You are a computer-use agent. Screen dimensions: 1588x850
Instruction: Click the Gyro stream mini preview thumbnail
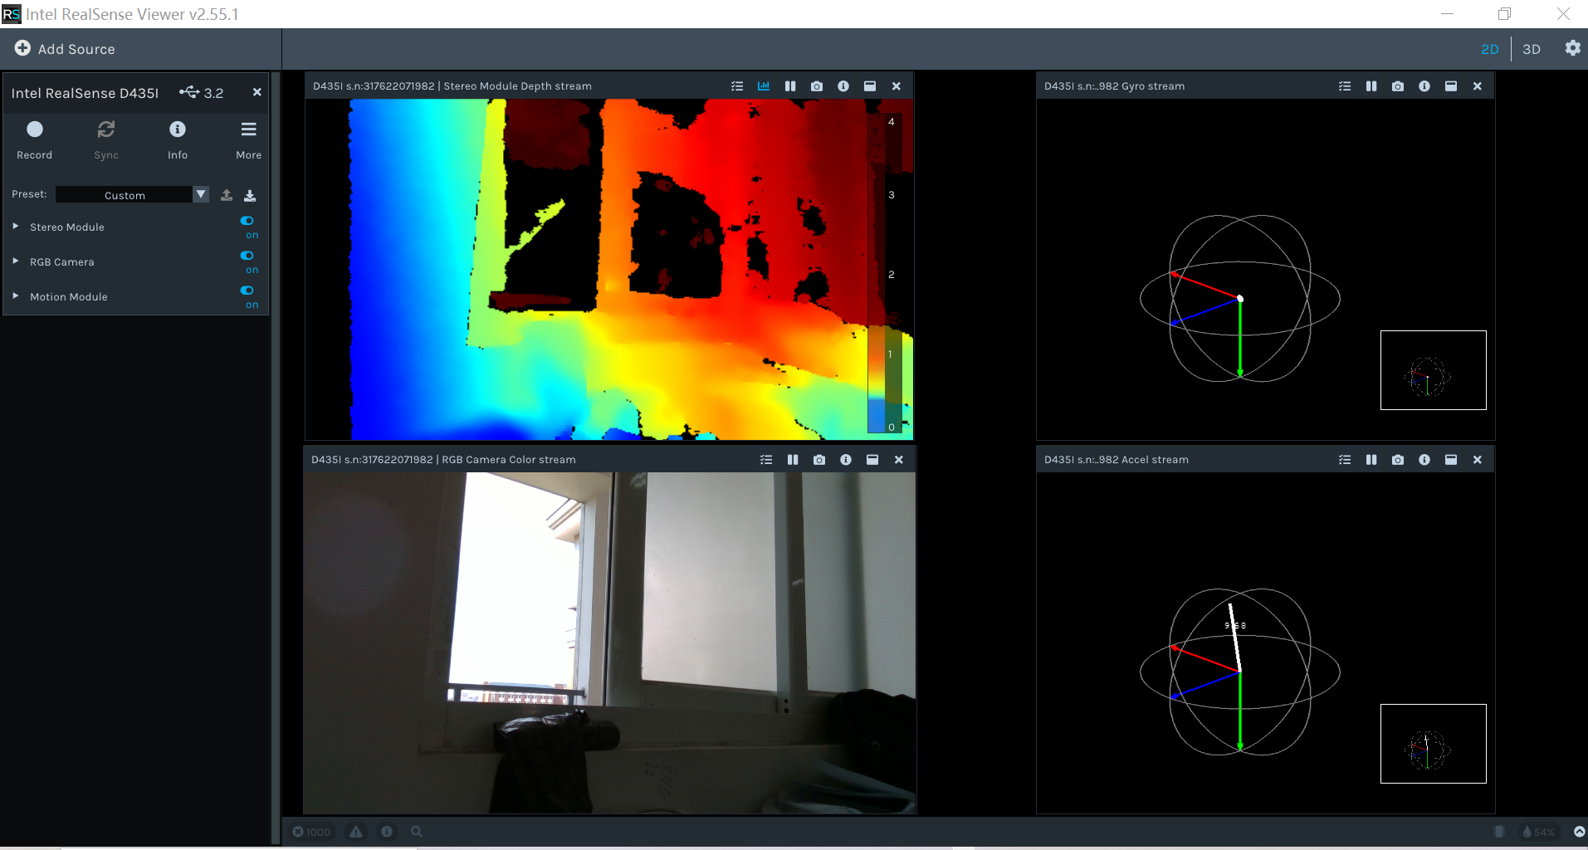point(1434,370)
